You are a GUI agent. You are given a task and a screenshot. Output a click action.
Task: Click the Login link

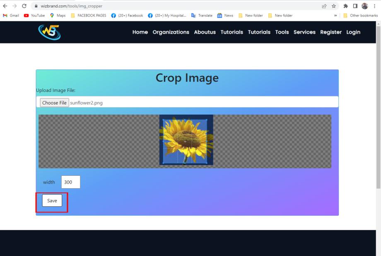(353, 32)
